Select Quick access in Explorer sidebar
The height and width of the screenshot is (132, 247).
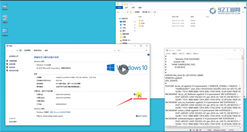coord(123,18)
